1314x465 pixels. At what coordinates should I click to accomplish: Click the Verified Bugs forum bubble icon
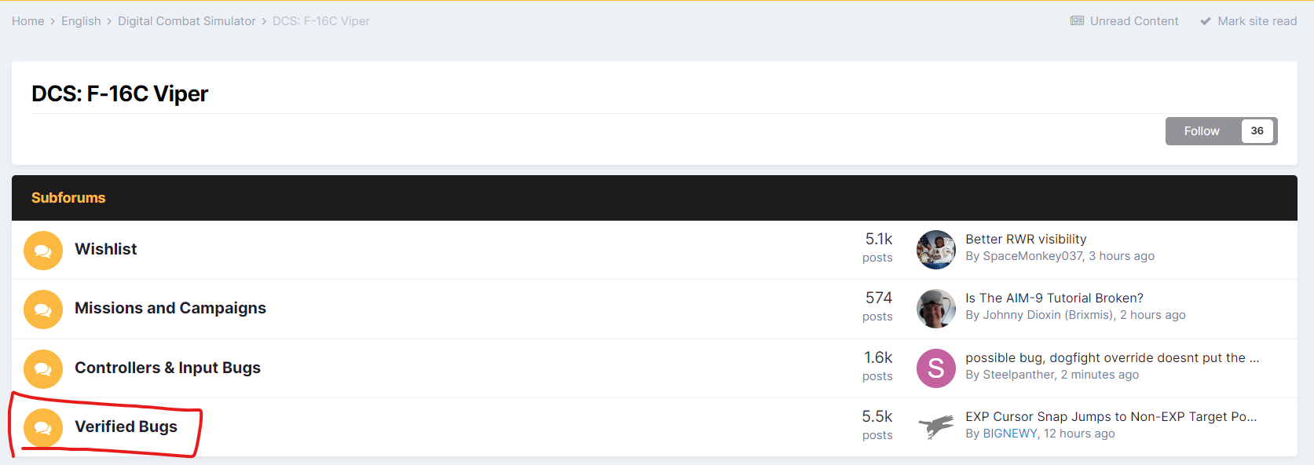pos(43,428)
